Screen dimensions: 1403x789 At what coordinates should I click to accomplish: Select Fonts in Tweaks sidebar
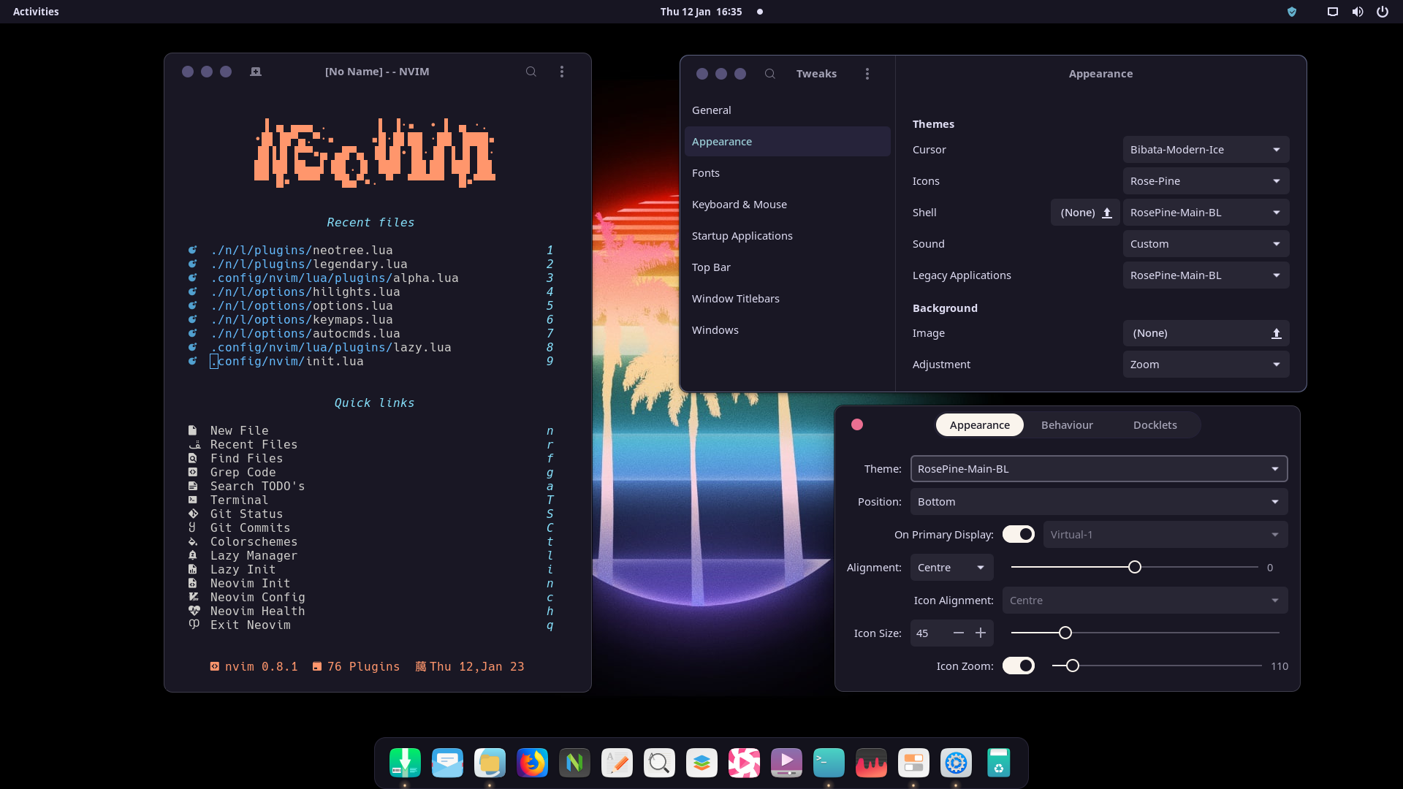(x=787, y=173)
